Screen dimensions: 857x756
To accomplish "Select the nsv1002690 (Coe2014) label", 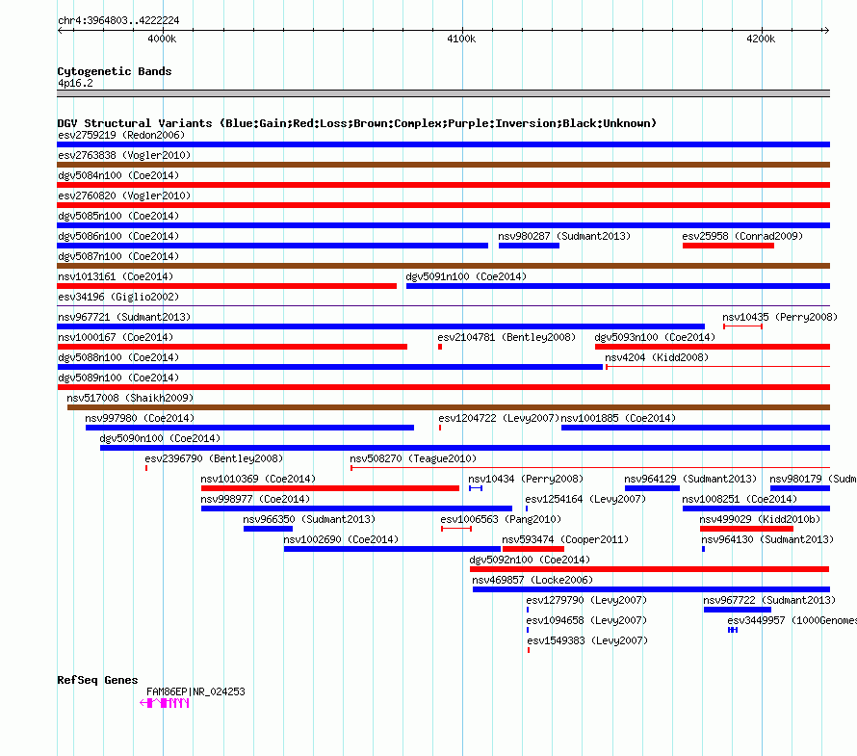I will [x=341, y=539].
